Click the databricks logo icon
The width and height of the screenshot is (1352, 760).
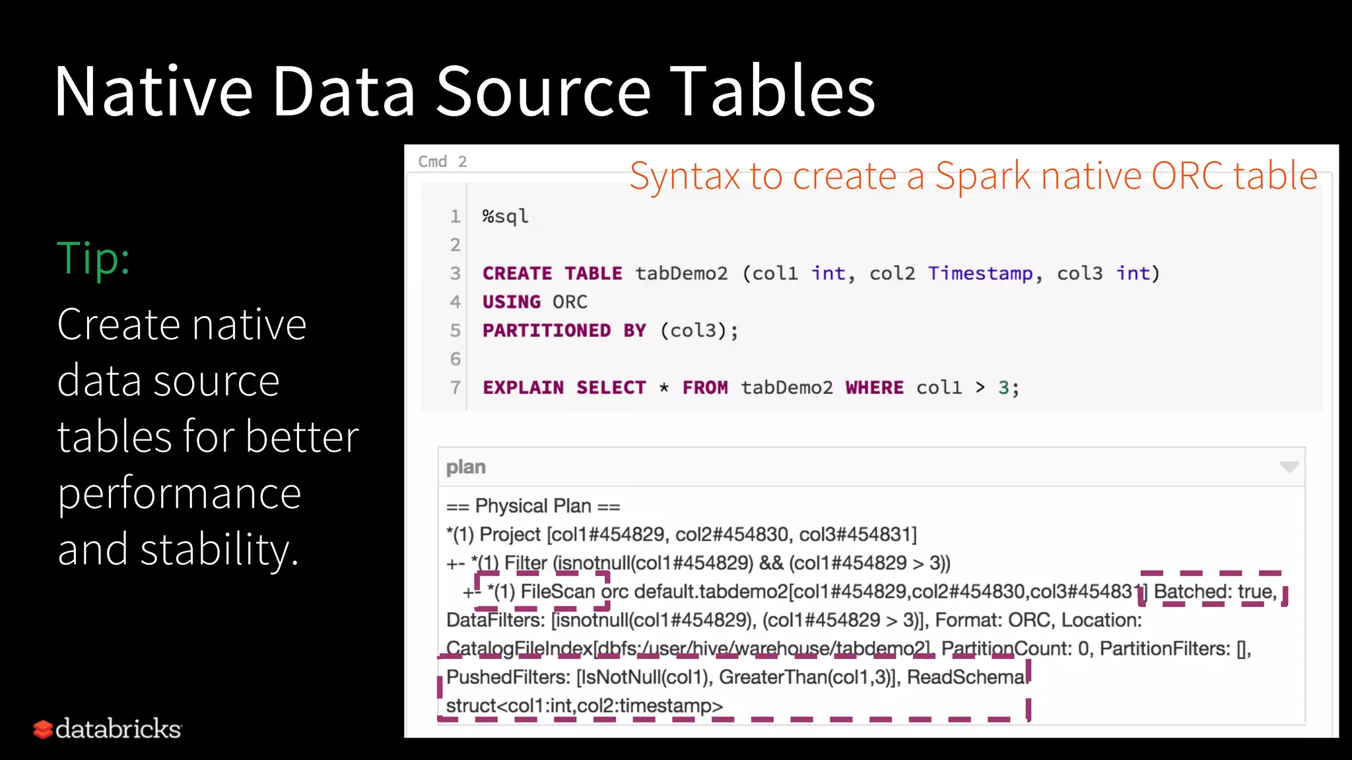tap(43, 729)
